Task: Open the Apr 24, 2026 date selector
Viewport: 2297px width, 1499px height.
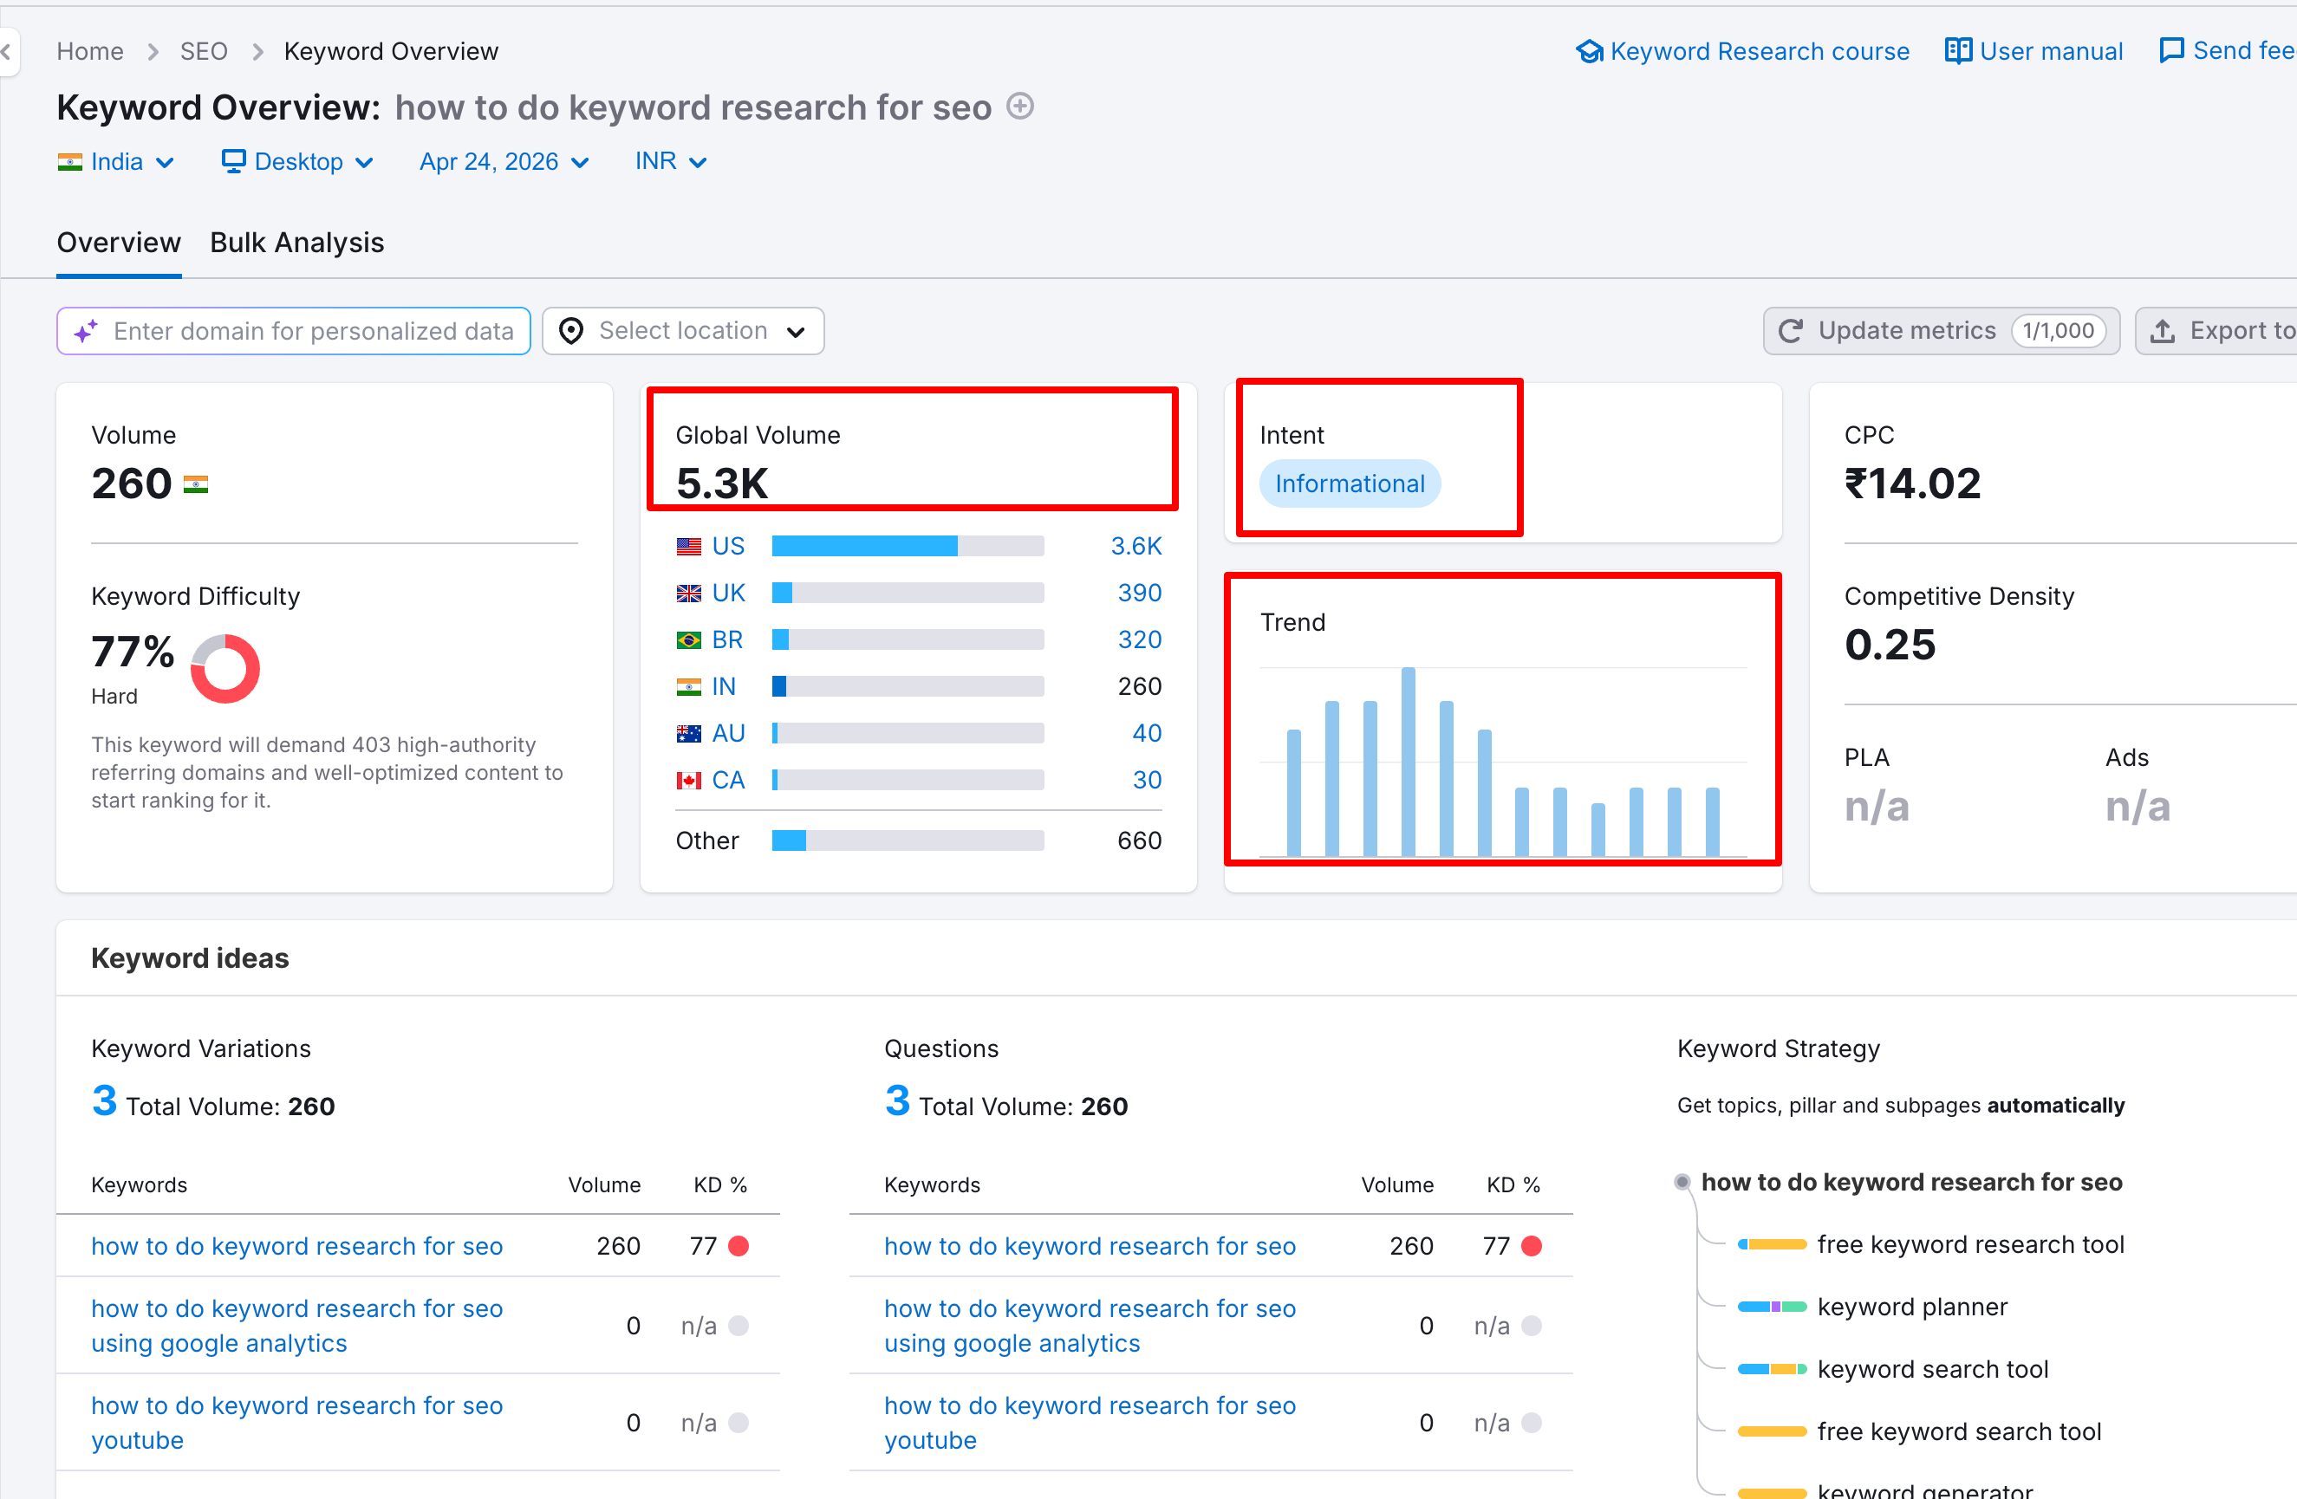Action: coord(502,161)
